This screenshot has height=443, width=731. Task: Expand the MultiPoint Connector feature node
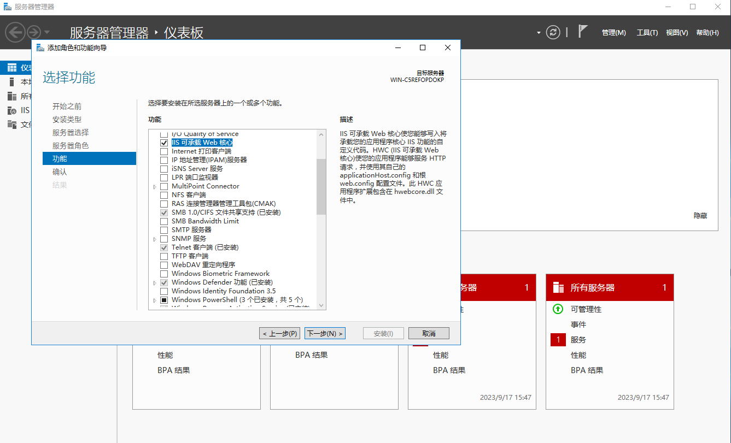155,186
